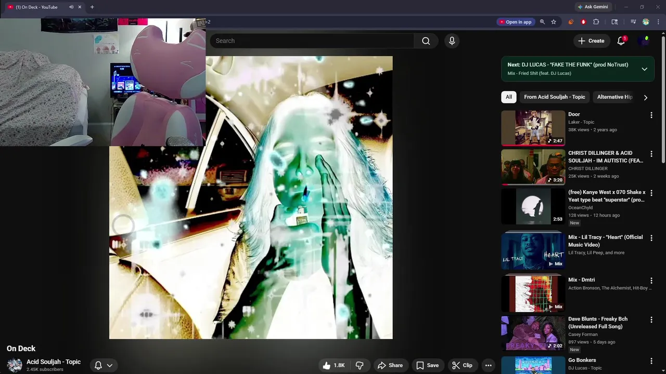
Task: Open options for Door video
Action: point(651,115)
